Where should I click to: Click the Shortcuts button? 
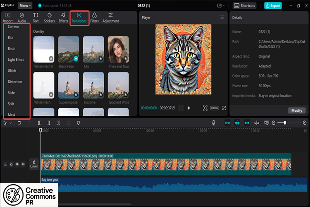[245, 5]
